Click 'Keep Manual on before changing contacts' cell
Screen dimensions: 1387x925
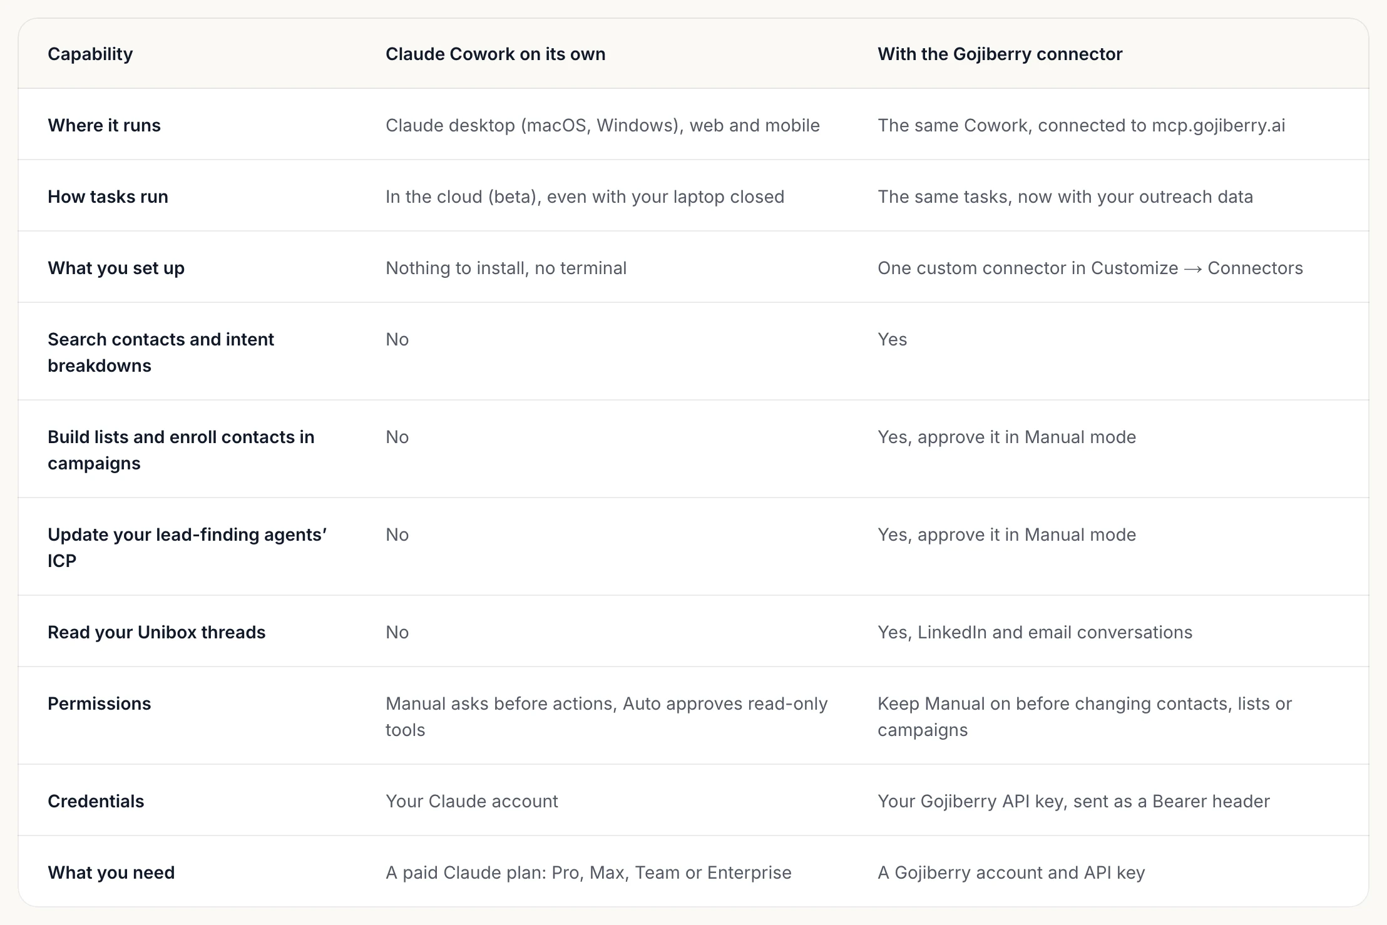click(x=1084, y=717)
